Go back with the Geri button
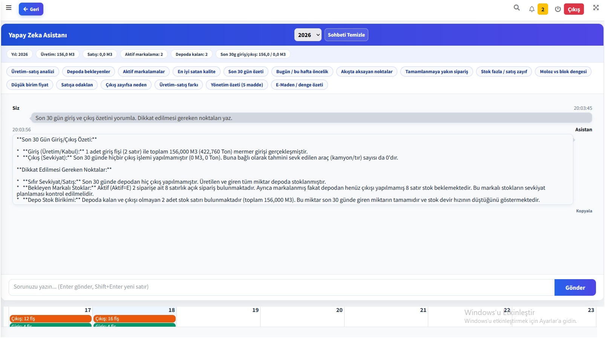This screenshot has width=605, height=338. coord(31,9)
